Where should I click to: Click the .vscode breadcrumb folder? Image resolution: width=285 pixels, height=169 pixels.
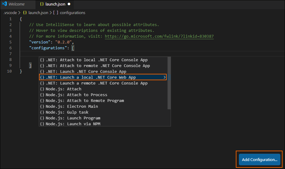(x=10, y=13)
